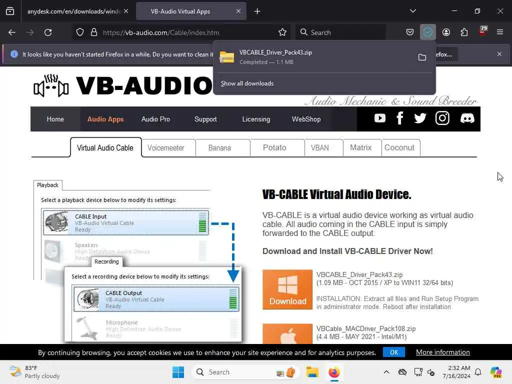Click the Playback and Recording screenshot image
The image size is (512, 384).
tap(138, 261)
